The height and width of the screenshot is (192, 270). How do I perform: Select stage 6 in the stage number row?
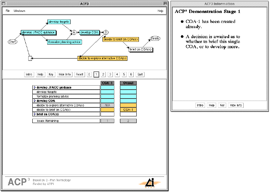click(x=131, y=74)
